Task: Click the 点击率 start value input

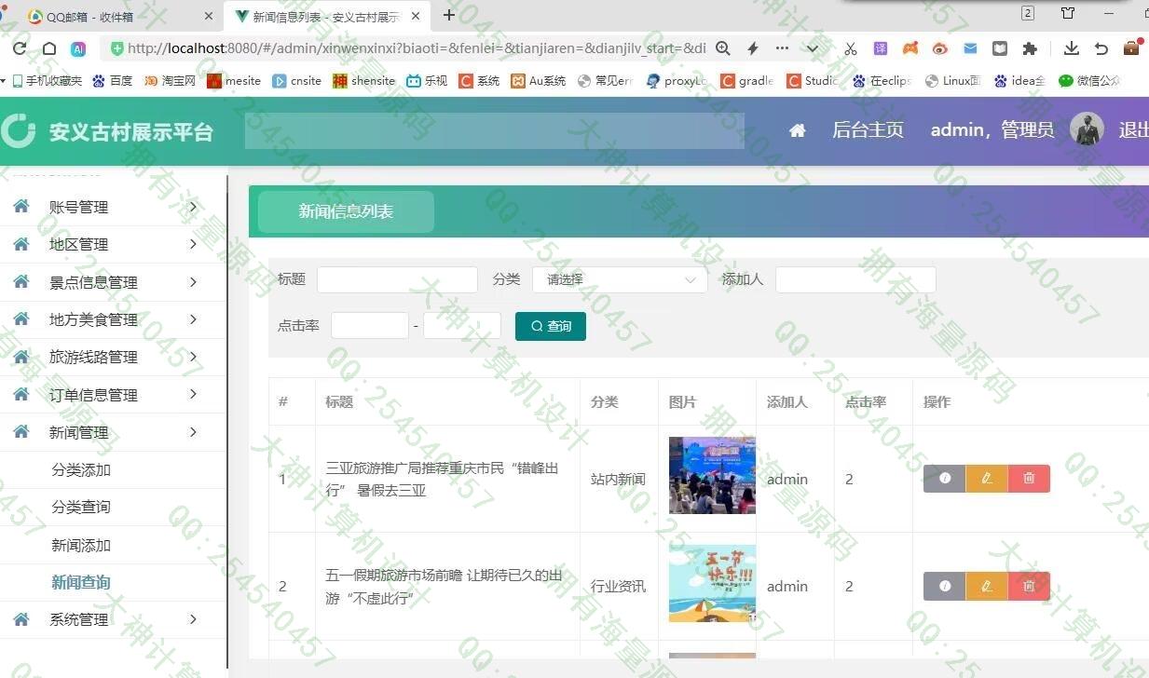Action: (x=370, y=326)
